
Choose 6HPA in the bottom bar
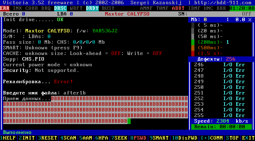(102, 138)
